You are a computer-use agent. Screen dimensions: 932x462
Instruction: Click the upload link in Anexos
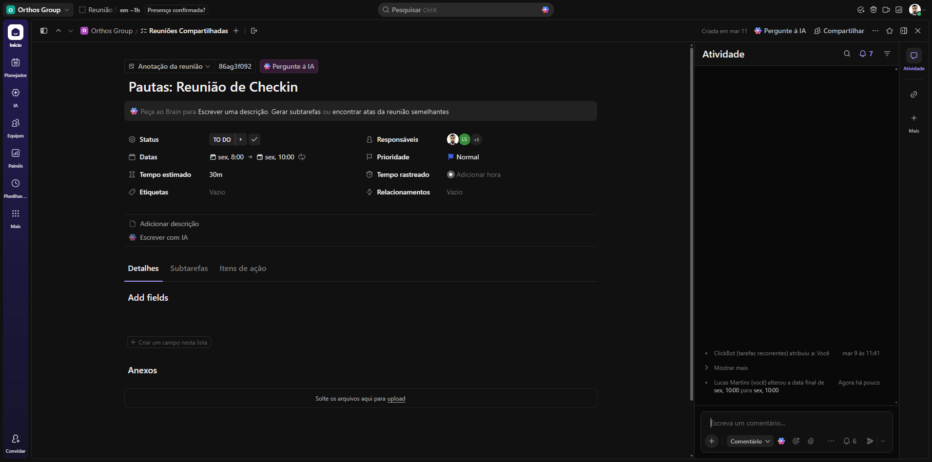(396, 399)
